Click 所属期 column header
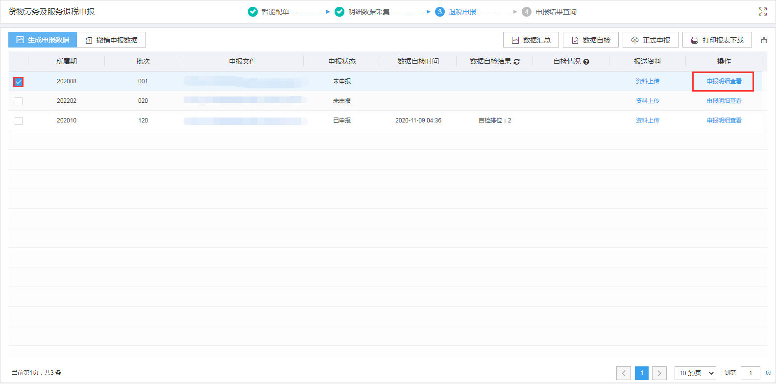The image size is (776, 384). (x=67, y=61)
